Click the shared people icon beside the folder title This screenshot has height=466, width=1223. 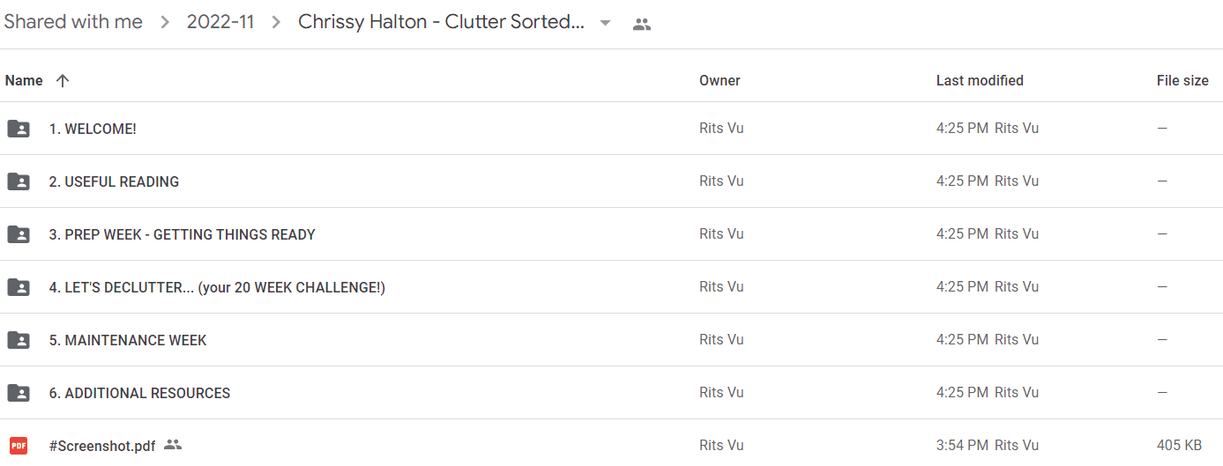pos(642,25)
